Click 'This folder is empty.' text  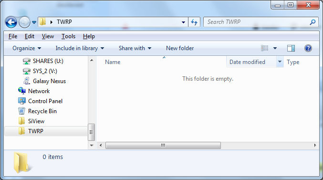point(208,79)
